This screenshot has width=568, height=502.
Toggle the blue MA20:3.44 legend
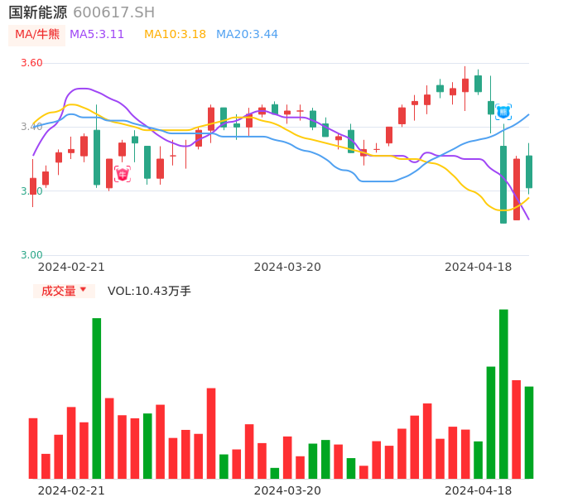tap(247, 35)
